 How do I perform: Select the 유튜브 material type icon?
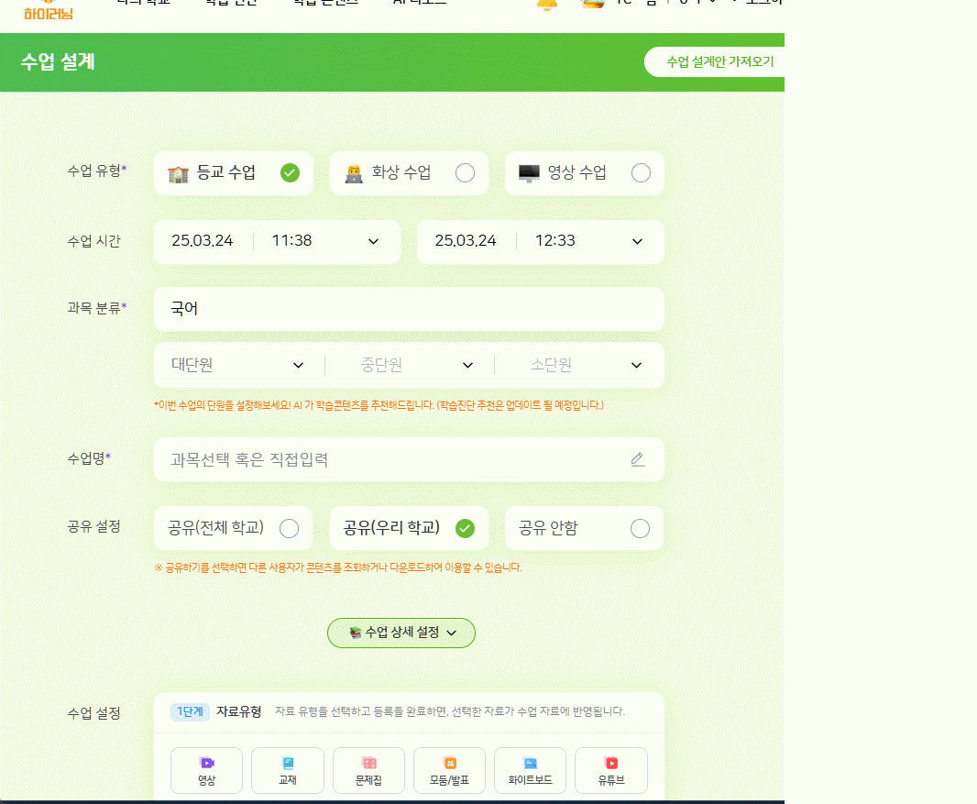(610, 770)
